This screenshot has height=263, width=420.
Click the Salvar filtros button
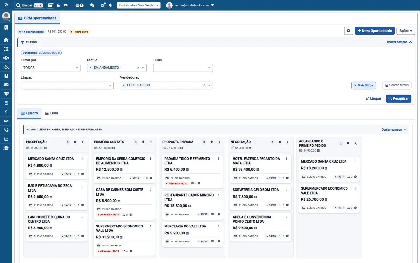tap(397, 85)
